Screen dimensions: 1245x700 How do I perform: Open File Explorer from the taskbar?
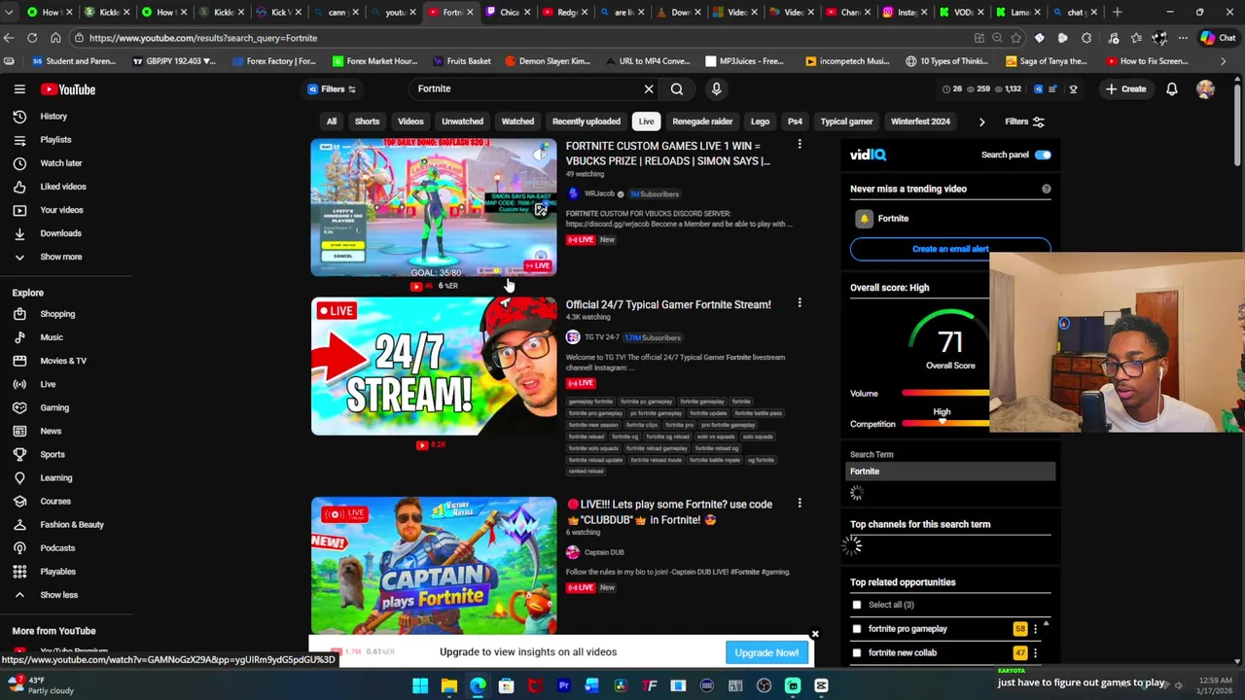coord(448,686)
